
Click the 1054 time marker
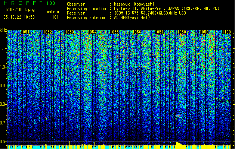92,32
